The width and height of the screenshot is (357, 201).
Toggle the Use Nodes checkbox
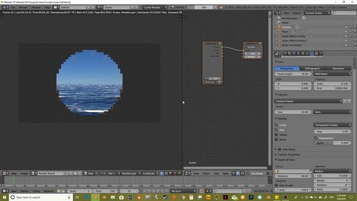point(248,174)
